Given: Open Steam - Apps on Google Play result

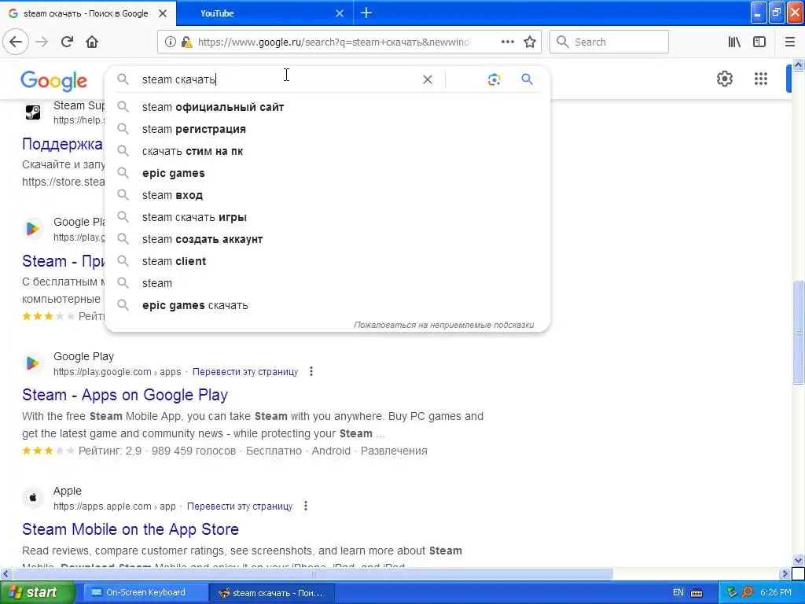Looking at the screenshot, I should pyautogui.click(x=125, y=395).
